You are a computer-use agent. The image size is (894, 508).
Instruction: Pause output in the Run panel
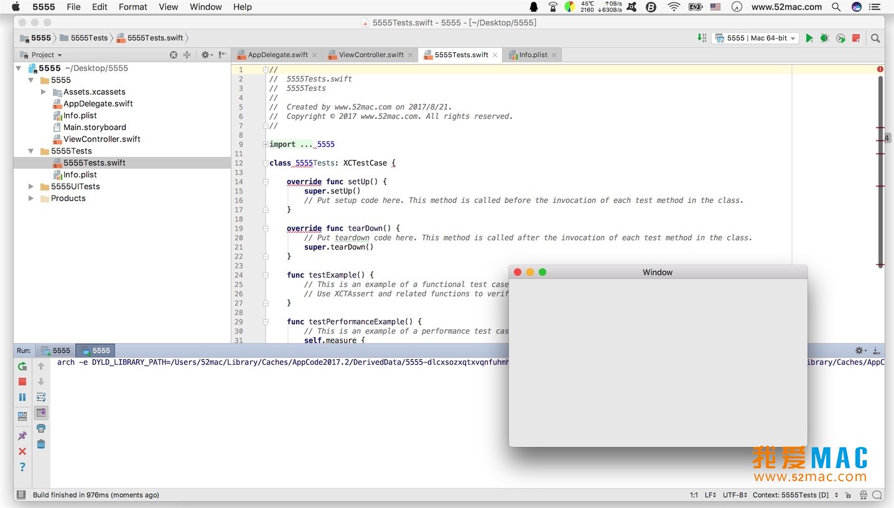coord(22,397)
